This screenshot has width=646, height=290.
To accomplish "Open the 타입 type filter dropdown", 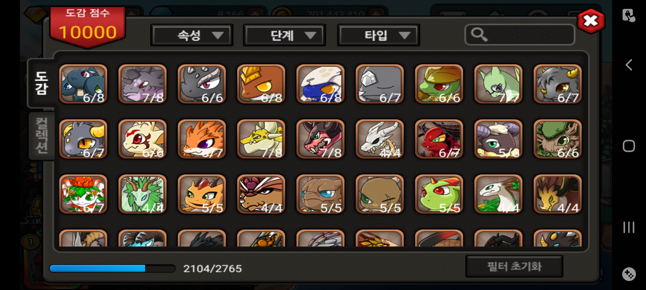I will [378, 35].
